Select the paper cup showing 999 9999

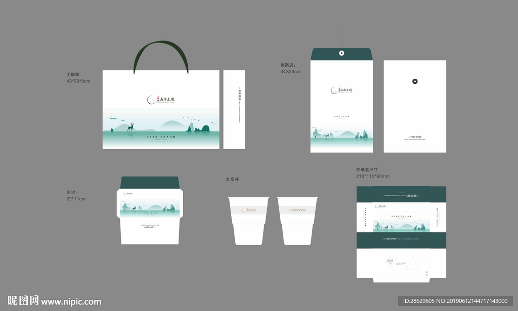[297, 221]
